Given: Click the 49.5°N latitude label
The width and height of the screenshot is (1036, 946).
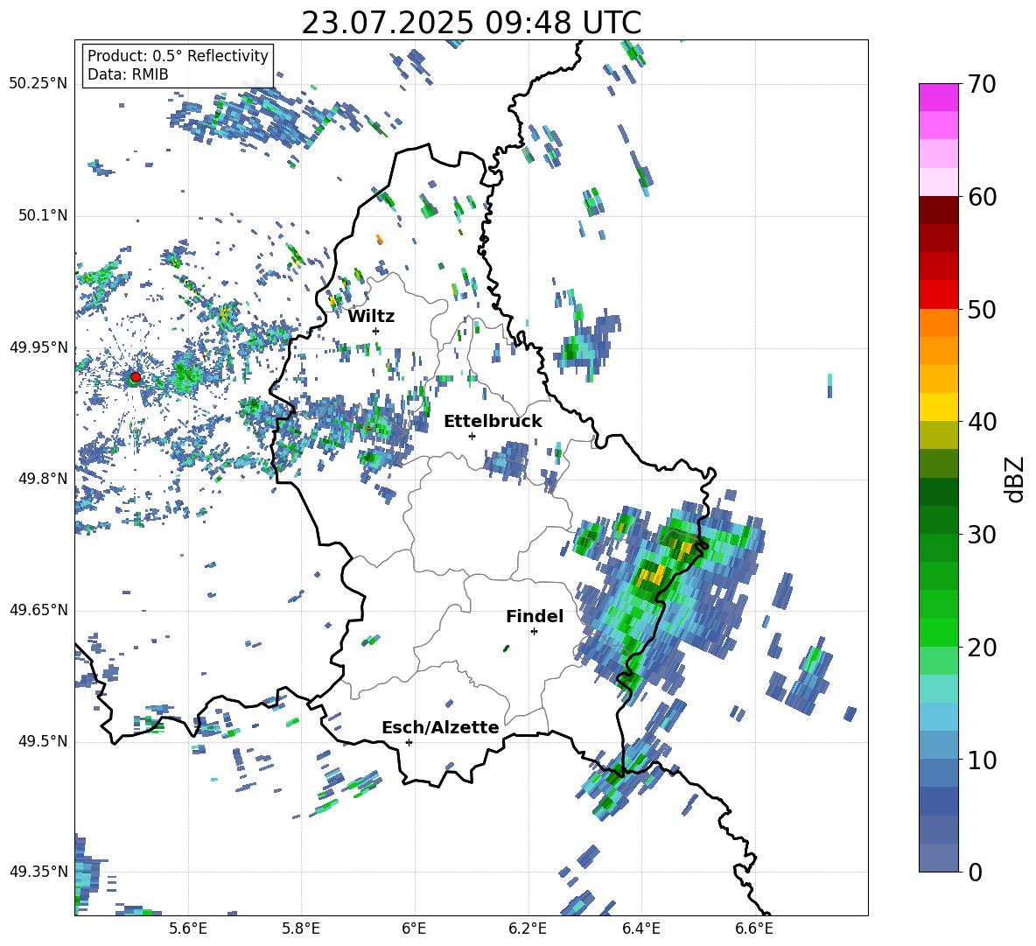Looking at the screenshot, I should pyautogui.click(x=42, y=742).
